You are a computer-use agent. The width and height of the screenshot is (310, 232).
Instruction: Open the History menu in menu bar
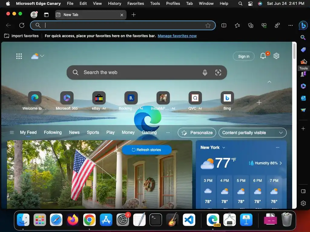pos(114,3)
